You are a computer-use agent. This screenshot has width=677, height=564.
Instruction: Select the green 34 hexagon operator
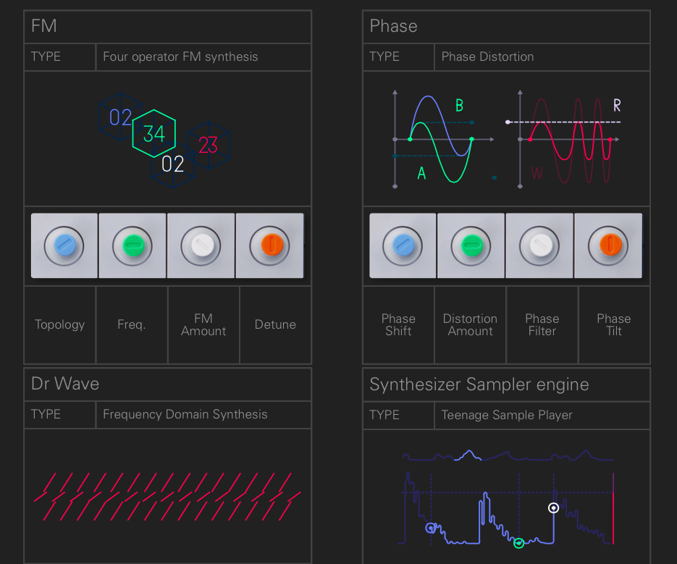pos(154,133)
